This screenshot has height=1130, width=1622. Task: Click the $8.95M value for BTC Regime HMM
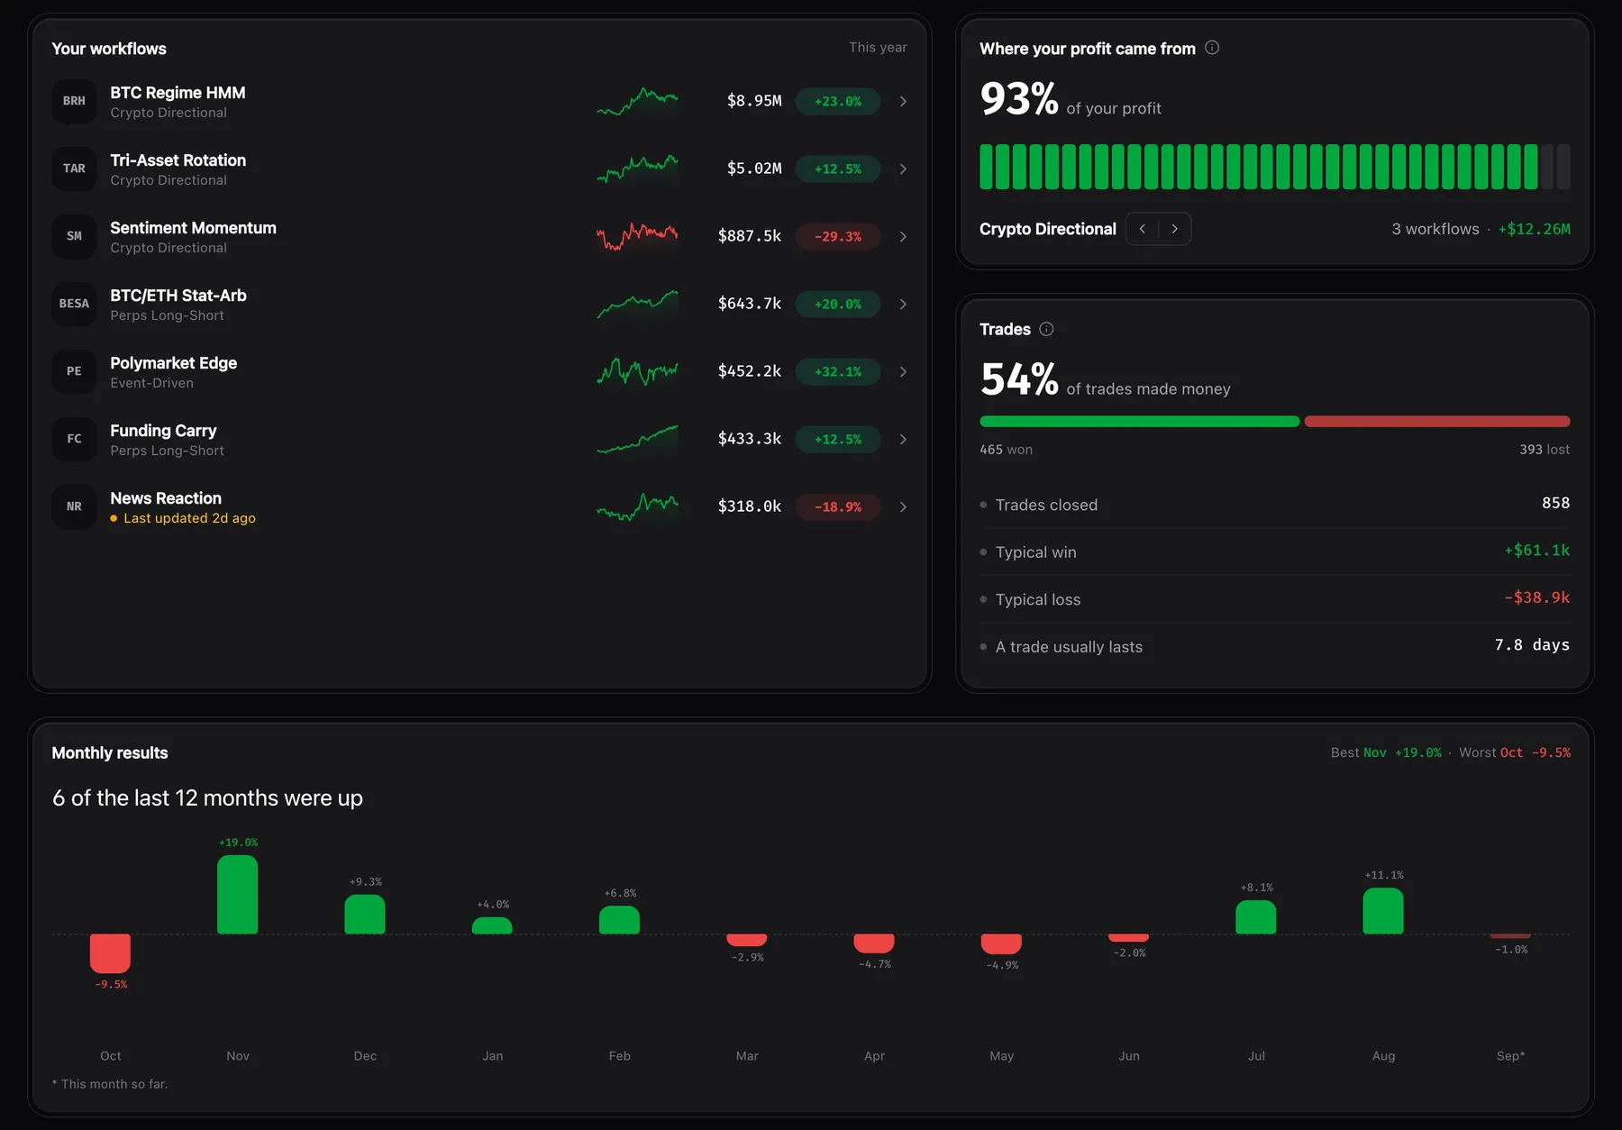pos(754,101)
